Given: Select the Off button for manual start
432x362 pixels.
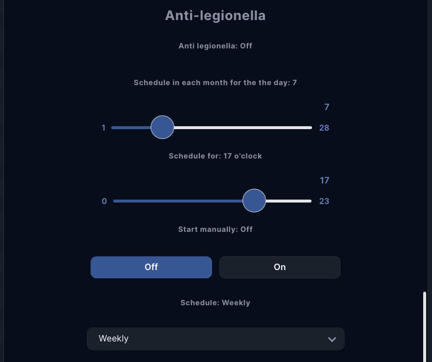Looking at the screenshot, I should tap(151, 267).
